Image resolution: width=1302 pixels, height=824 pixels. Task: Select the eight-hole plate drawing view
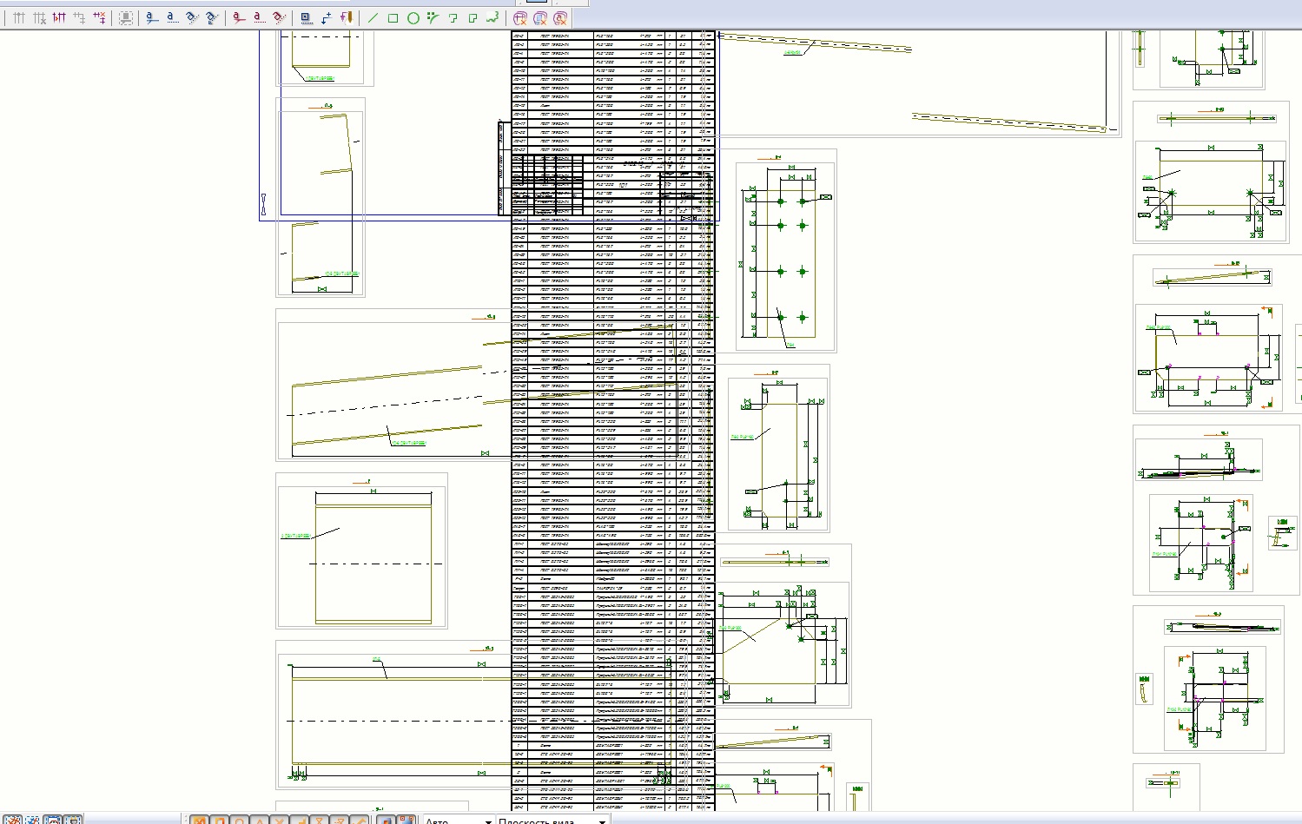(785, 250)
